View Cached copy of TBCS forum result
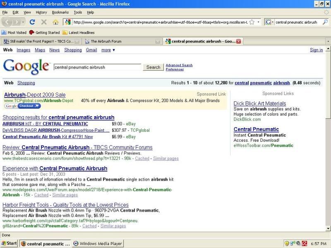This screenshot has height=248, width=331. [142, 158]
